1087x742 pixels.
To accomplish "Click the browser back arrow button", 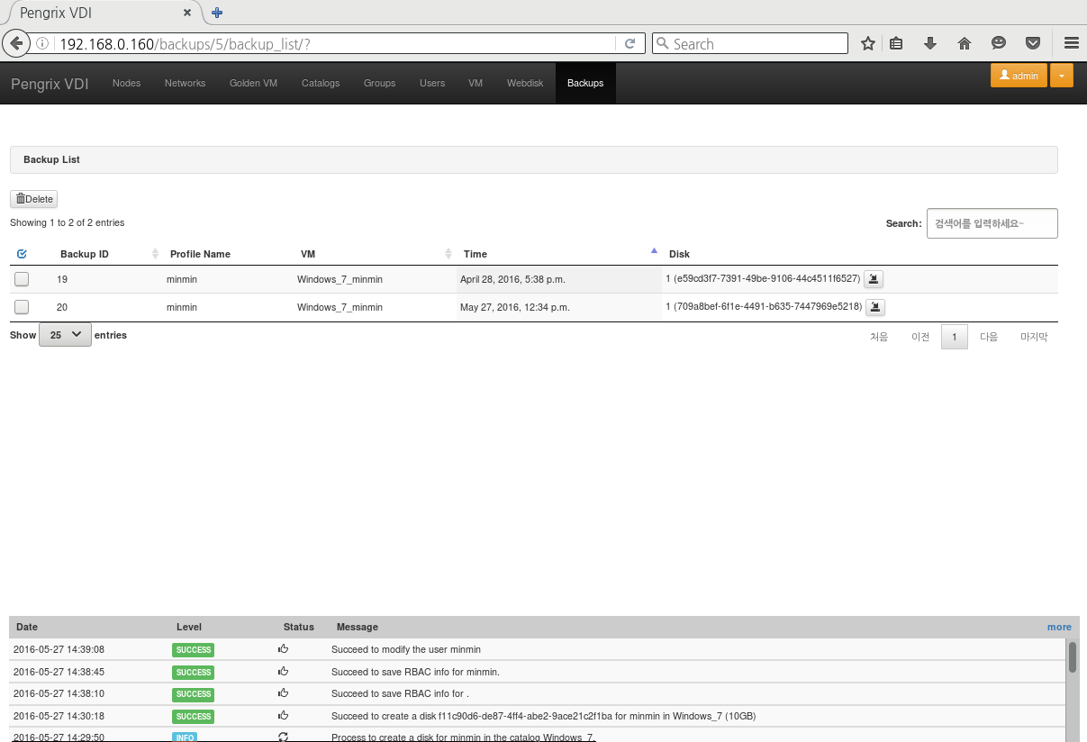I will click(x=16, y=43).
